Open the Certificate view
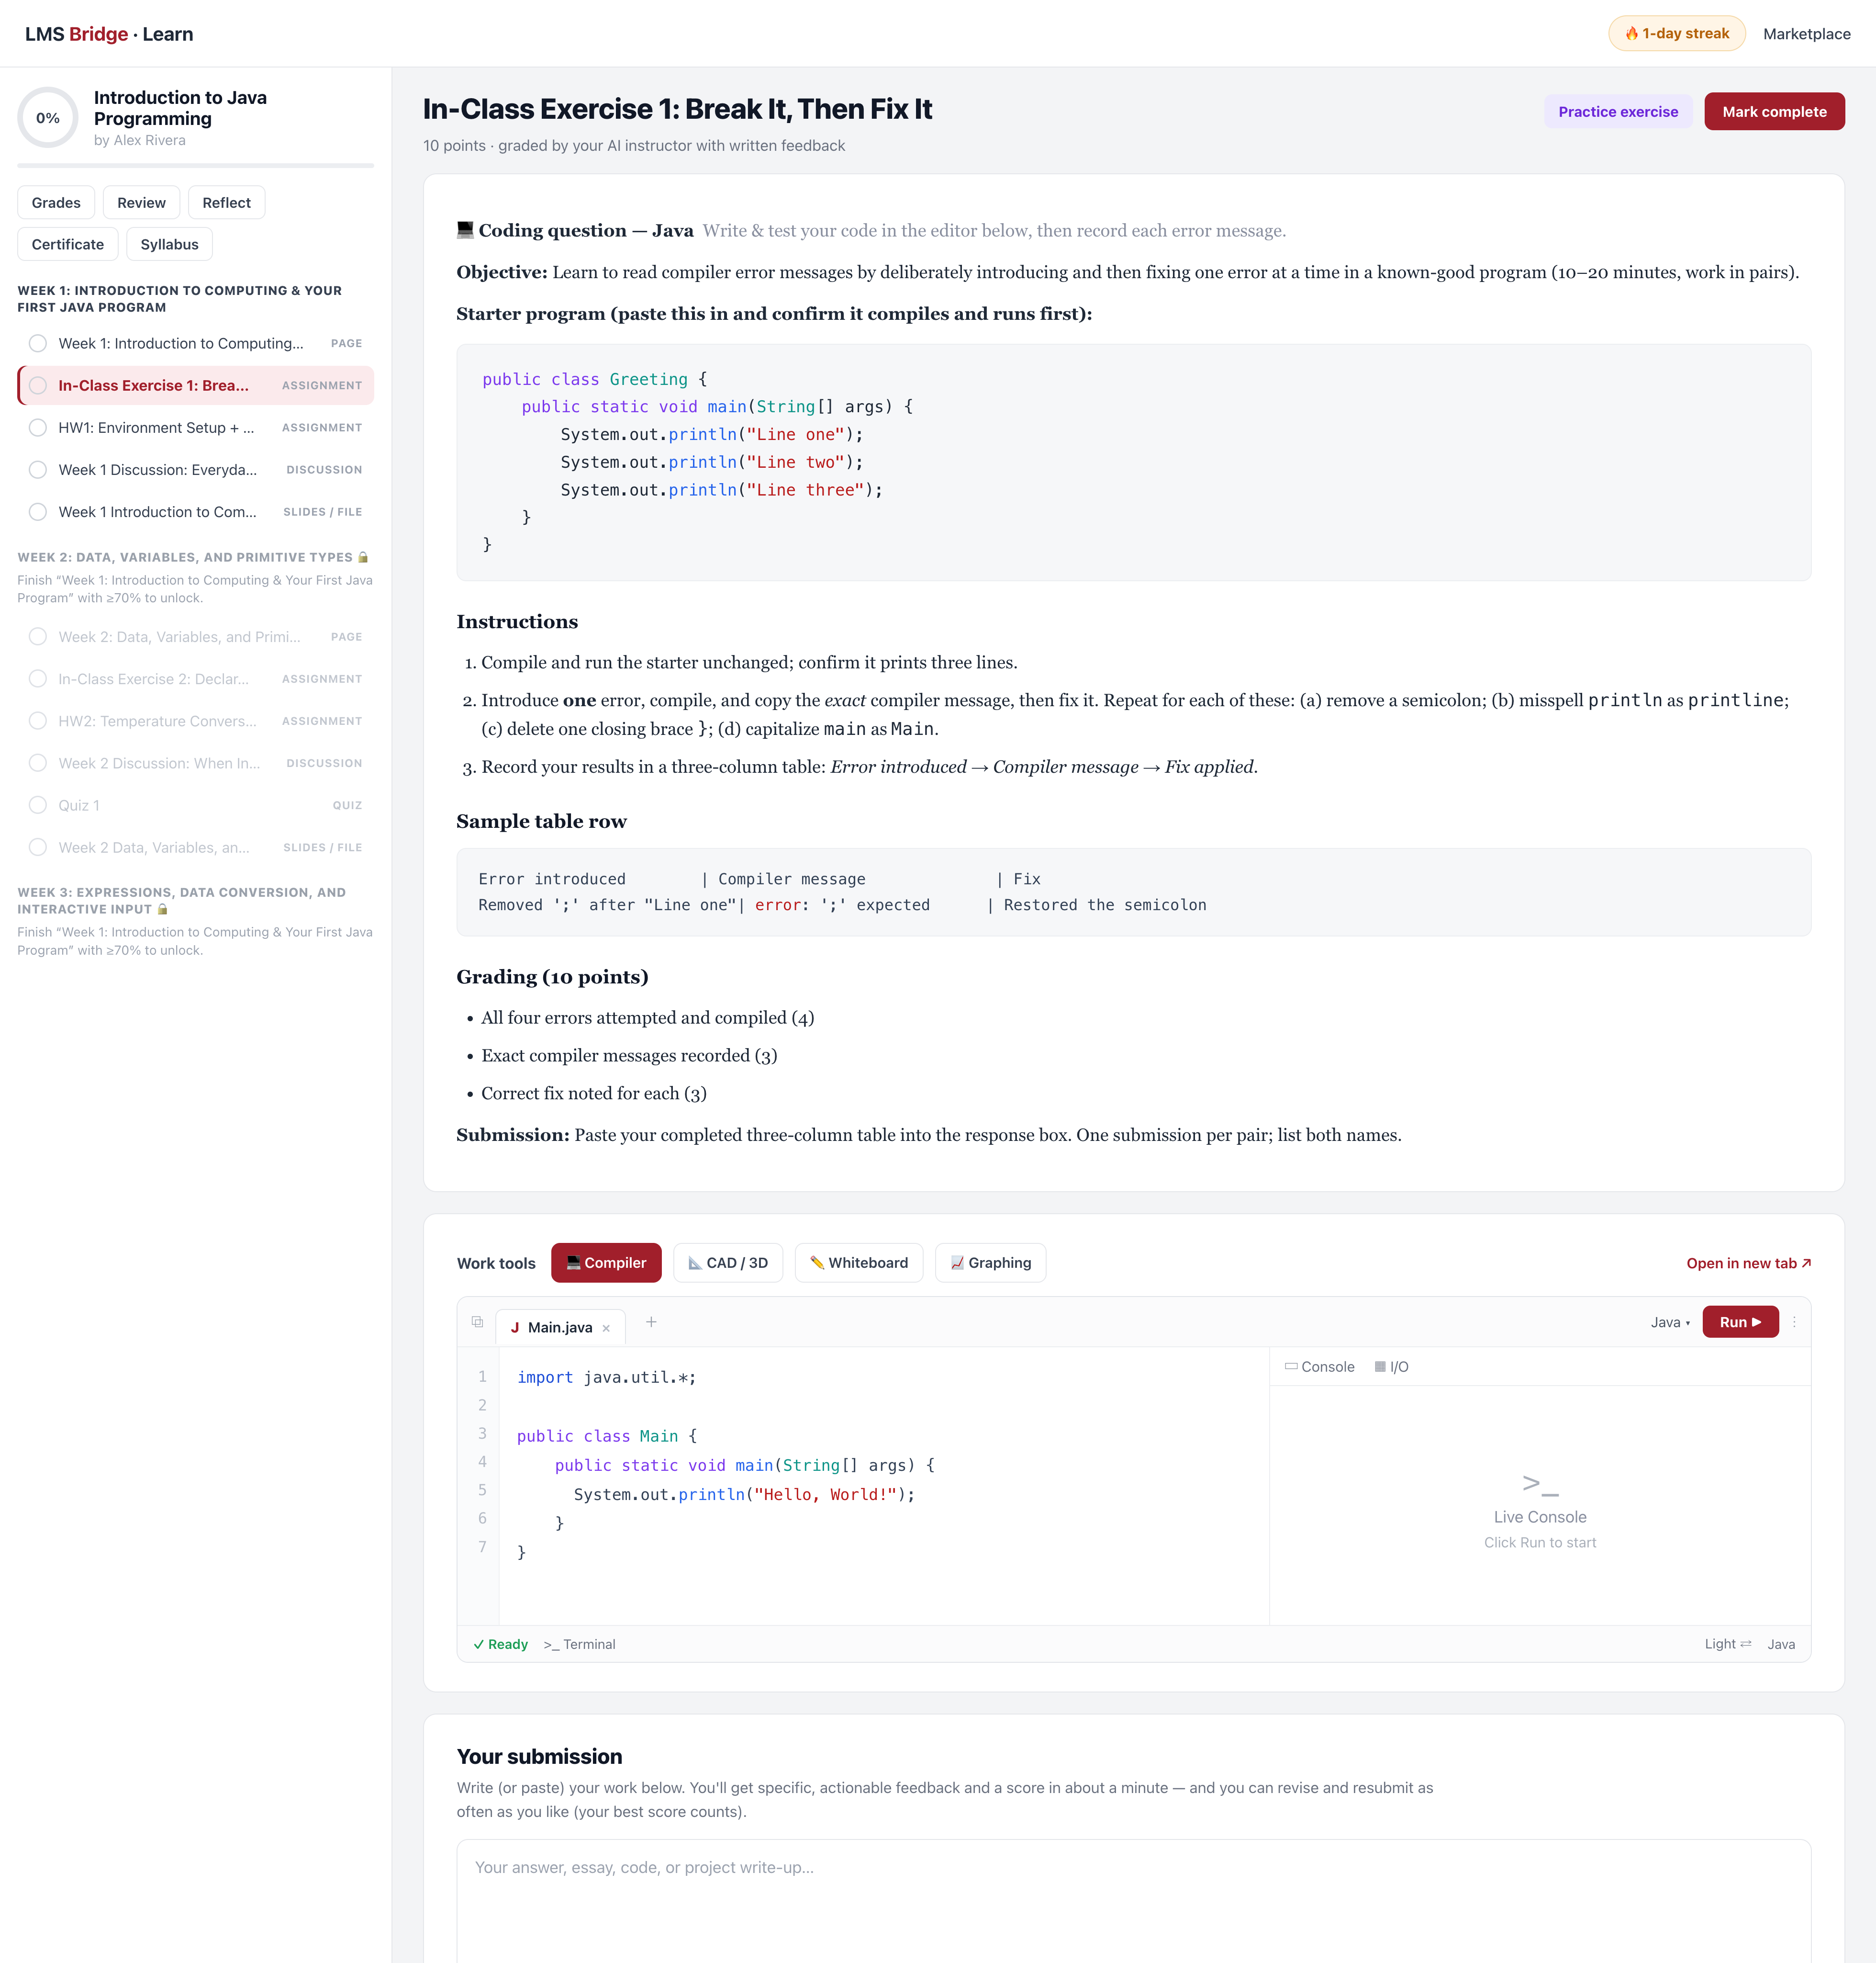 pyautogui.click(x=67, y=244)
